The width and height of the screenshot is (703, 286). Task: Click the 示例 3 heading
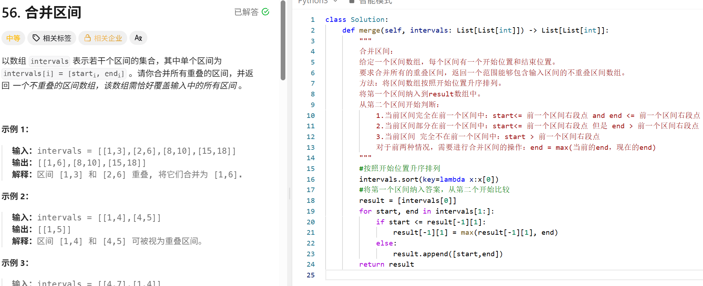(15, 263)
